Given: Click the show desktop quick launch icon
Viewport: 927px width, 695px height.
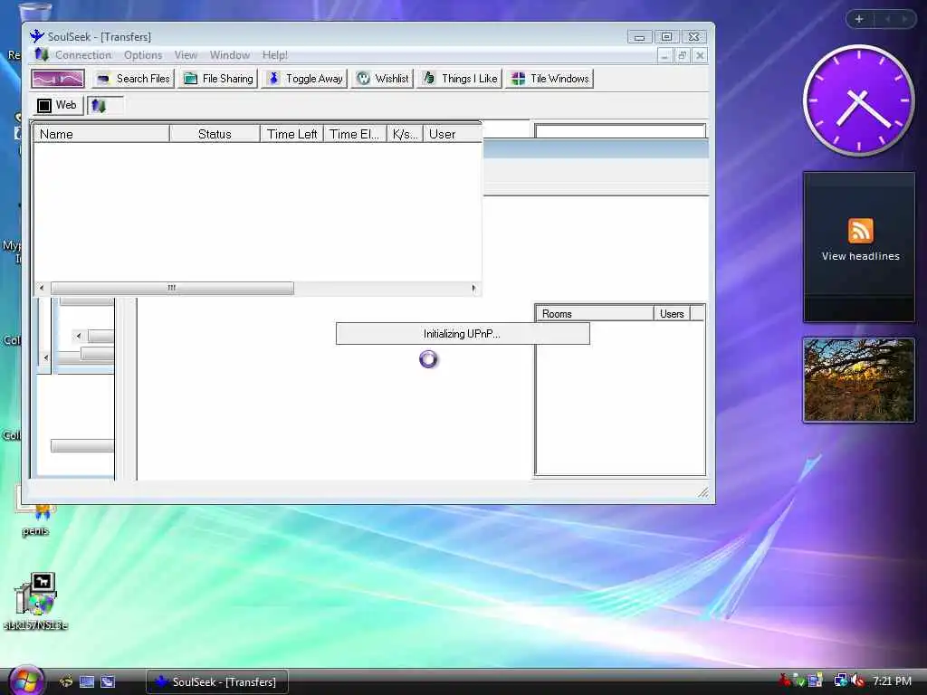Looking at the screenshot, I should point(87,681).
